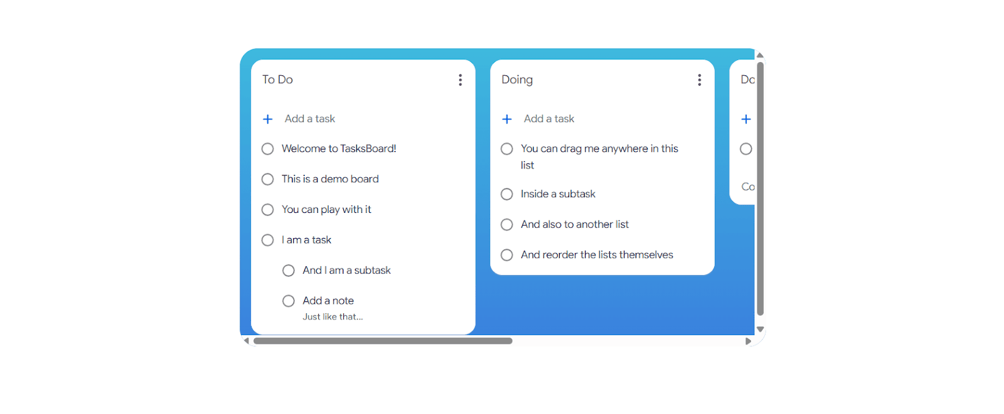The height and width of the screenshot is (414, 1004).
Task: Complete 'You can drag me anywhere' task
Action: (x=507, y=149)
